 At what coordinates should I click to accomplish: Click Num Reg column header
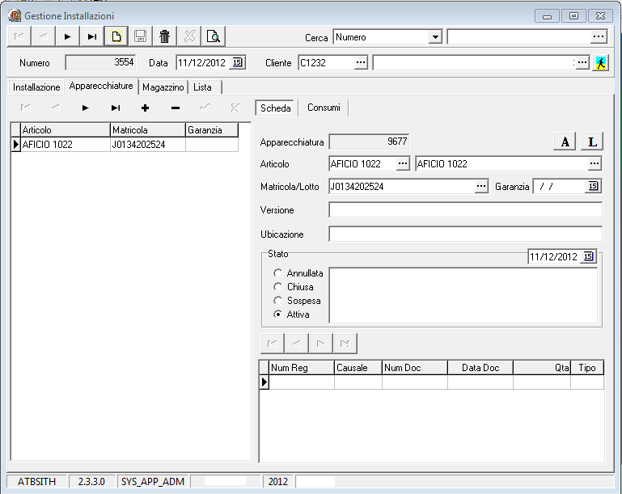pos(302,368)
